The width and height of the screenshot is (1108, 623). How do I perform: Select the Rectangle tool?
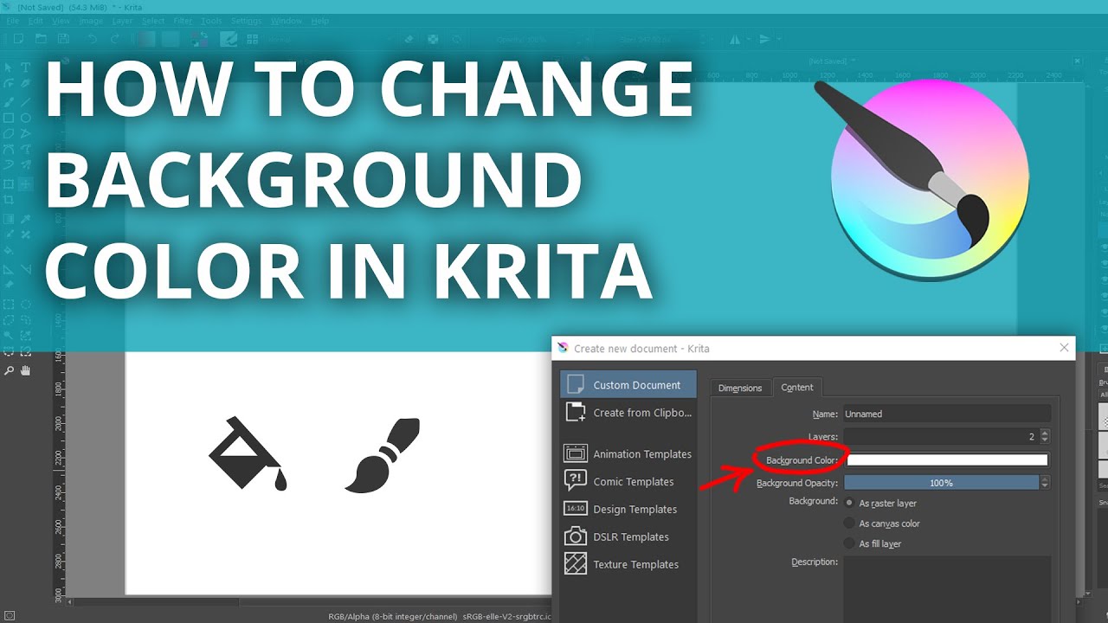pos(9,118)
